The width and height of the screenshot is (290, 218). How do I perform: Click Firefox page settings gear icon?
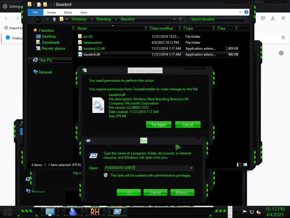click(x=281, y=53)
